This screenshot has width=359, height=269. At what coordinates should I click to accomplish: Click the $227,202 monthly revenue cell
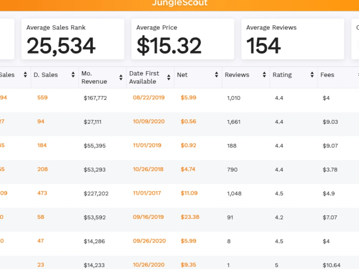click(x=96, y=194)
